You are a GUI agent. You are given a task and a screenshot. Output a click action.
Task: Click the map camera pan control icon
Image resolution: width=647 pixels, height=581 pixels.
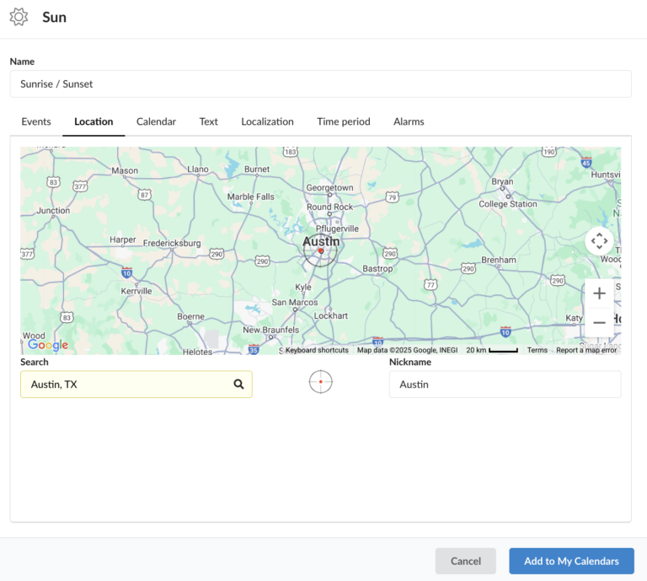click(x=599, y=241)
